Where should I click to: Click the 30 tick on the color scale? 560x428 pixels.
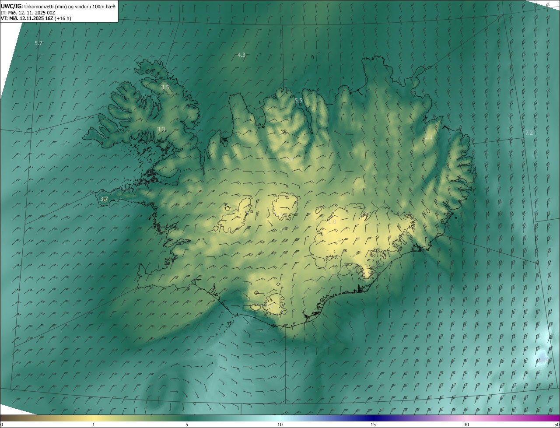(466, 424)
